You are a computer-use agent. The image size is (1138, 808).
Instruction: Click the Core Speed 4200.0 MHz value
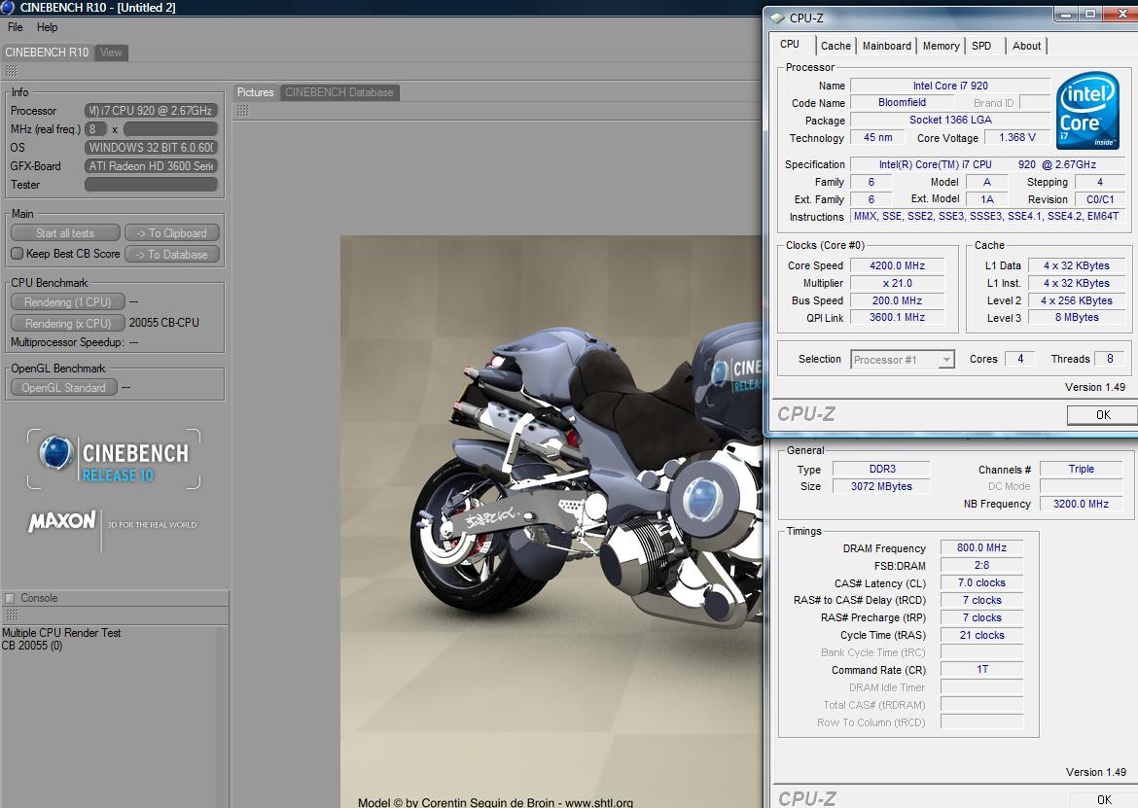[897, 265]
